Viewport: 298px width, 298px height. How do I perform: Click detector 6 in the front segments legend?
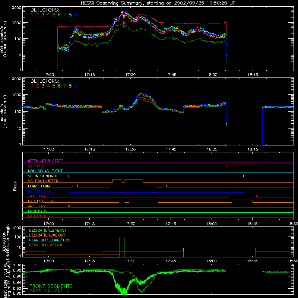coord(59,15)
